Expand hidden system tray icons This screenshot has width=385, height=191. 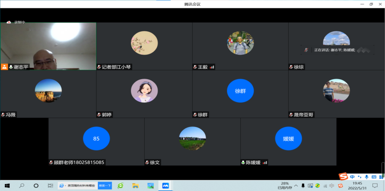coord(296,185)
